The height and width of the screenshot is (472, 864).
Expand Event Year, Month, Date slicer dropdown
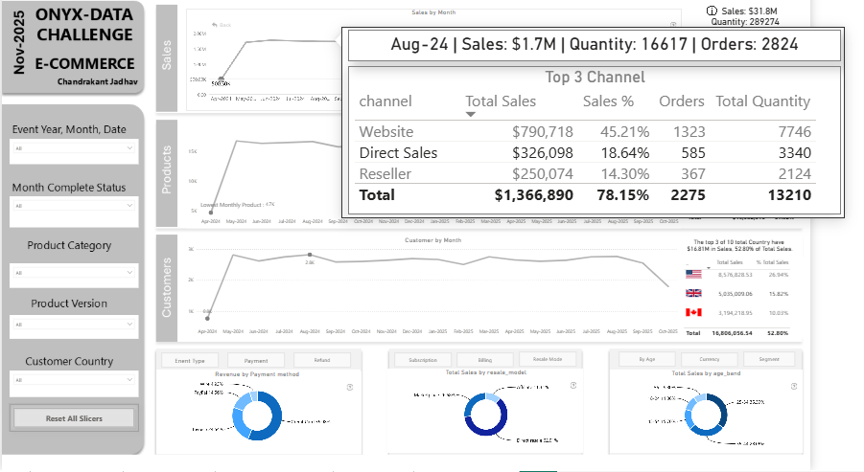pyautogui.click(x=129, y=149)
